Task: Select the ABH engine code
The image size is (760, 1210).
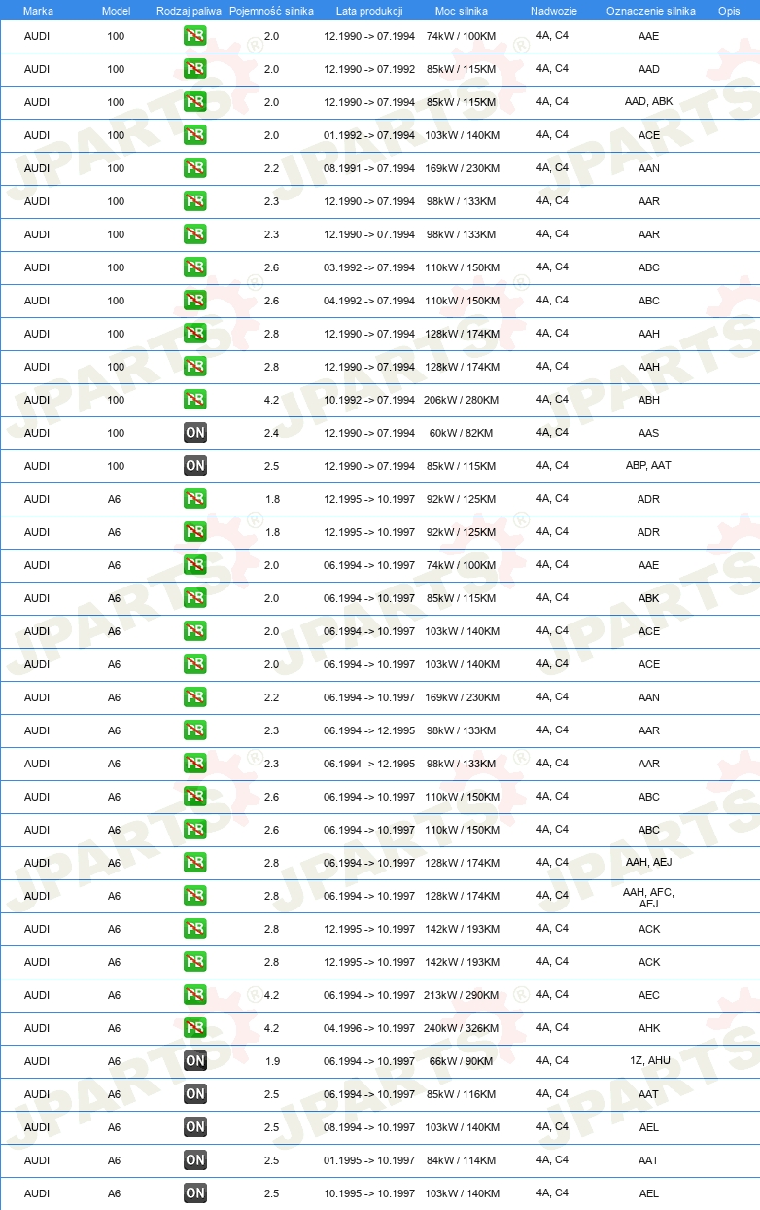Action: click(x=648, y=400)
